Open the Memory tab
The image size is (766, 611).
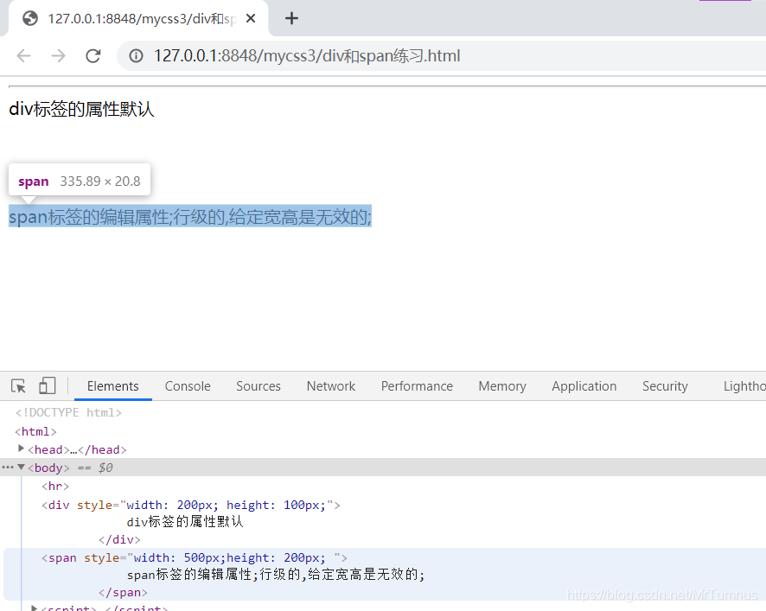(502, 385)
